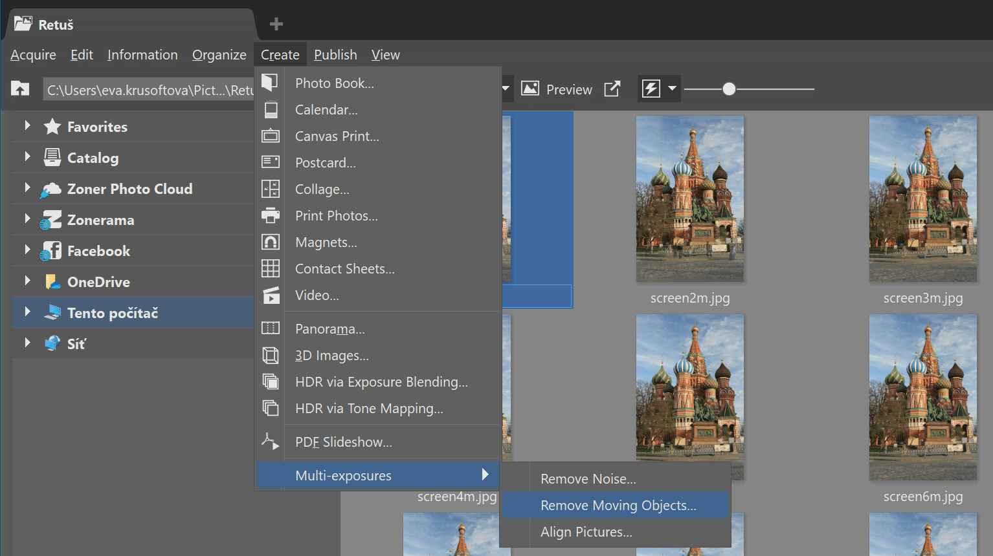
Task: Open the Information menu
Action: [x=142, y=55]
